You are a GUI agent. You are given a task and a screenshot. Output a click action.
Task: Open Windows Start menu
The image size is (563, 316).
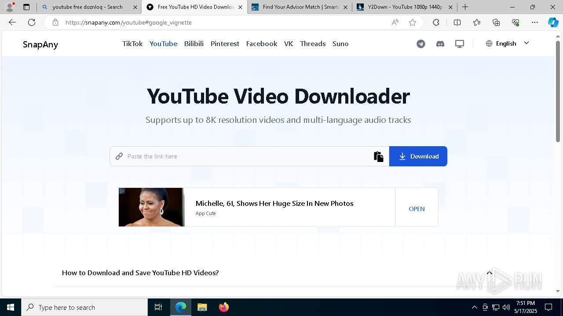11,307
